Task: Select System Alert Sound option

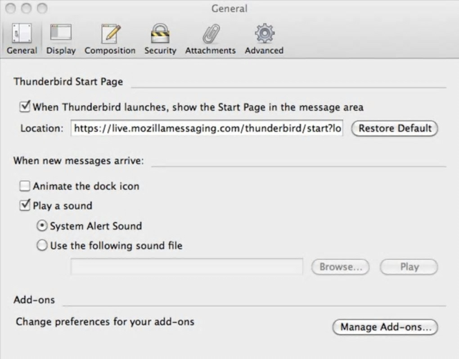Action: tap(42, 226)
